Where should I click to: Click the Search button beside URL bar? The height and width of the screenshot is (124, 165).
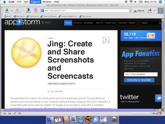tap(139, 11)
